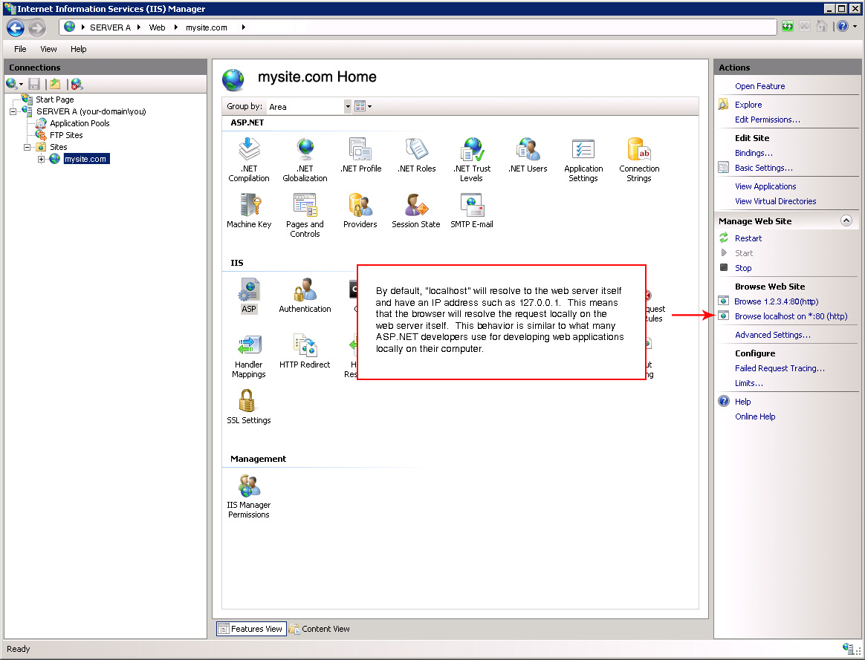The image size is (865, 660).
Task: Click Explore action link
Action: pos(748,105)
